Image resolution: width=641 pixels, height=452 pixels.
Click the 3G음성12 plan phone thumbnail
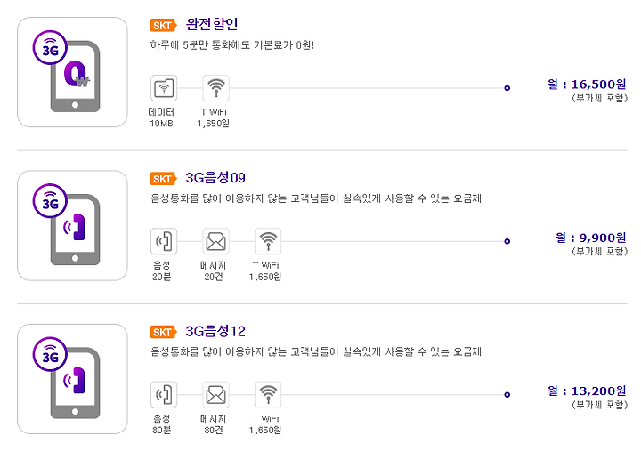click(x=72, y=379)
